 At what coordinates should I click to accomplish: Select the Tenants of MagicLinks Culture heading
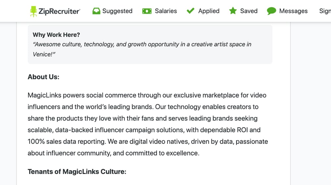(77, 171)
